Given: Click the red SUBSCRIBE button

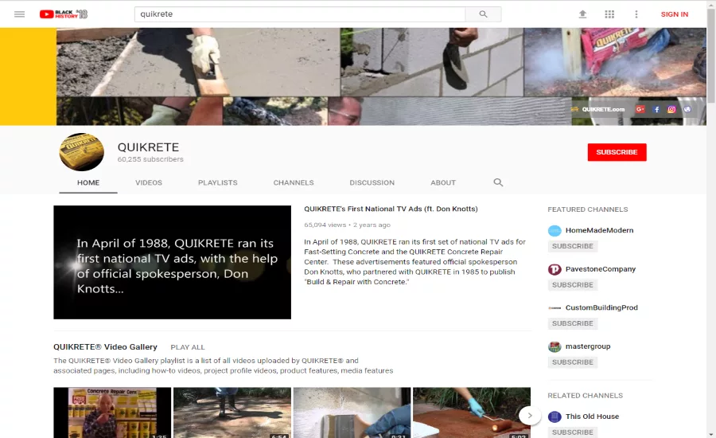Looking at the screenshot, I should [x=617, y=152].
